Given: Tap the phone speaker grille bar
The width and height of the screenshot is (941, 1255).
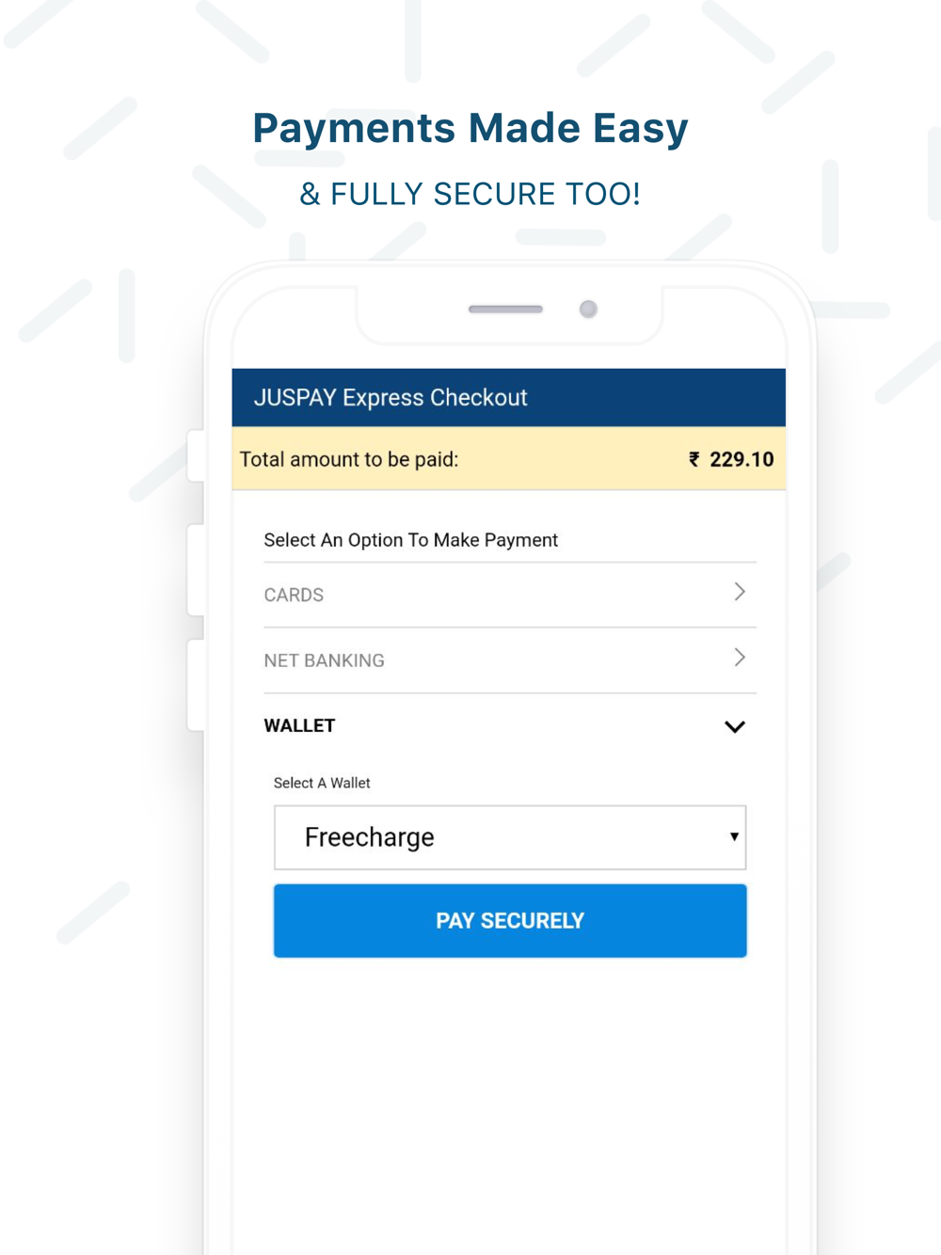Looking at the screenshot, I should 505,309.
